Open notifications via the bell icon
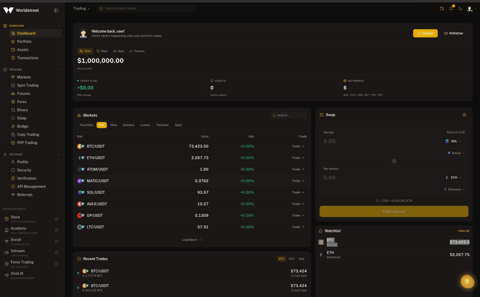 pyautogui.click(x=451, y=8)
